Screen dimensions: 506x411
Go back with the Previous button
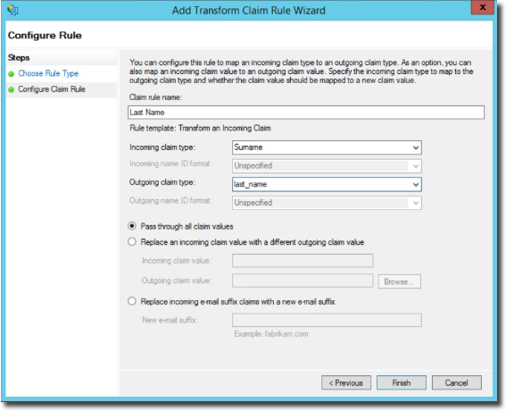pyautogui.click(x=346, y=383)
